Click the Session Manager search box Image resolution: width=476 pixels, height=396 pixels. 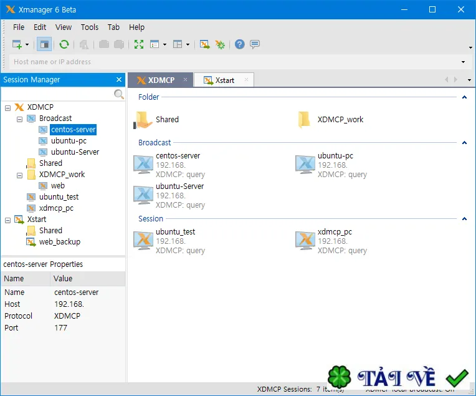click(x=58, y=95)
